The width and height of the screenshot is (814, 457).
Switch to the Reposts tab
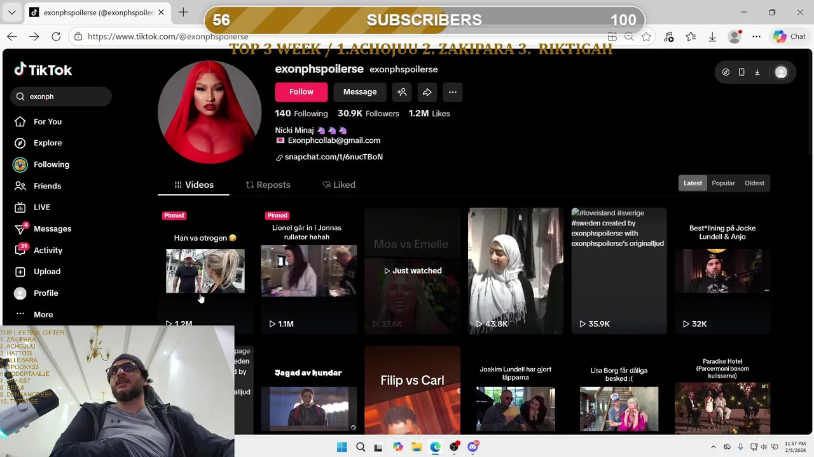tap(268, 185)
